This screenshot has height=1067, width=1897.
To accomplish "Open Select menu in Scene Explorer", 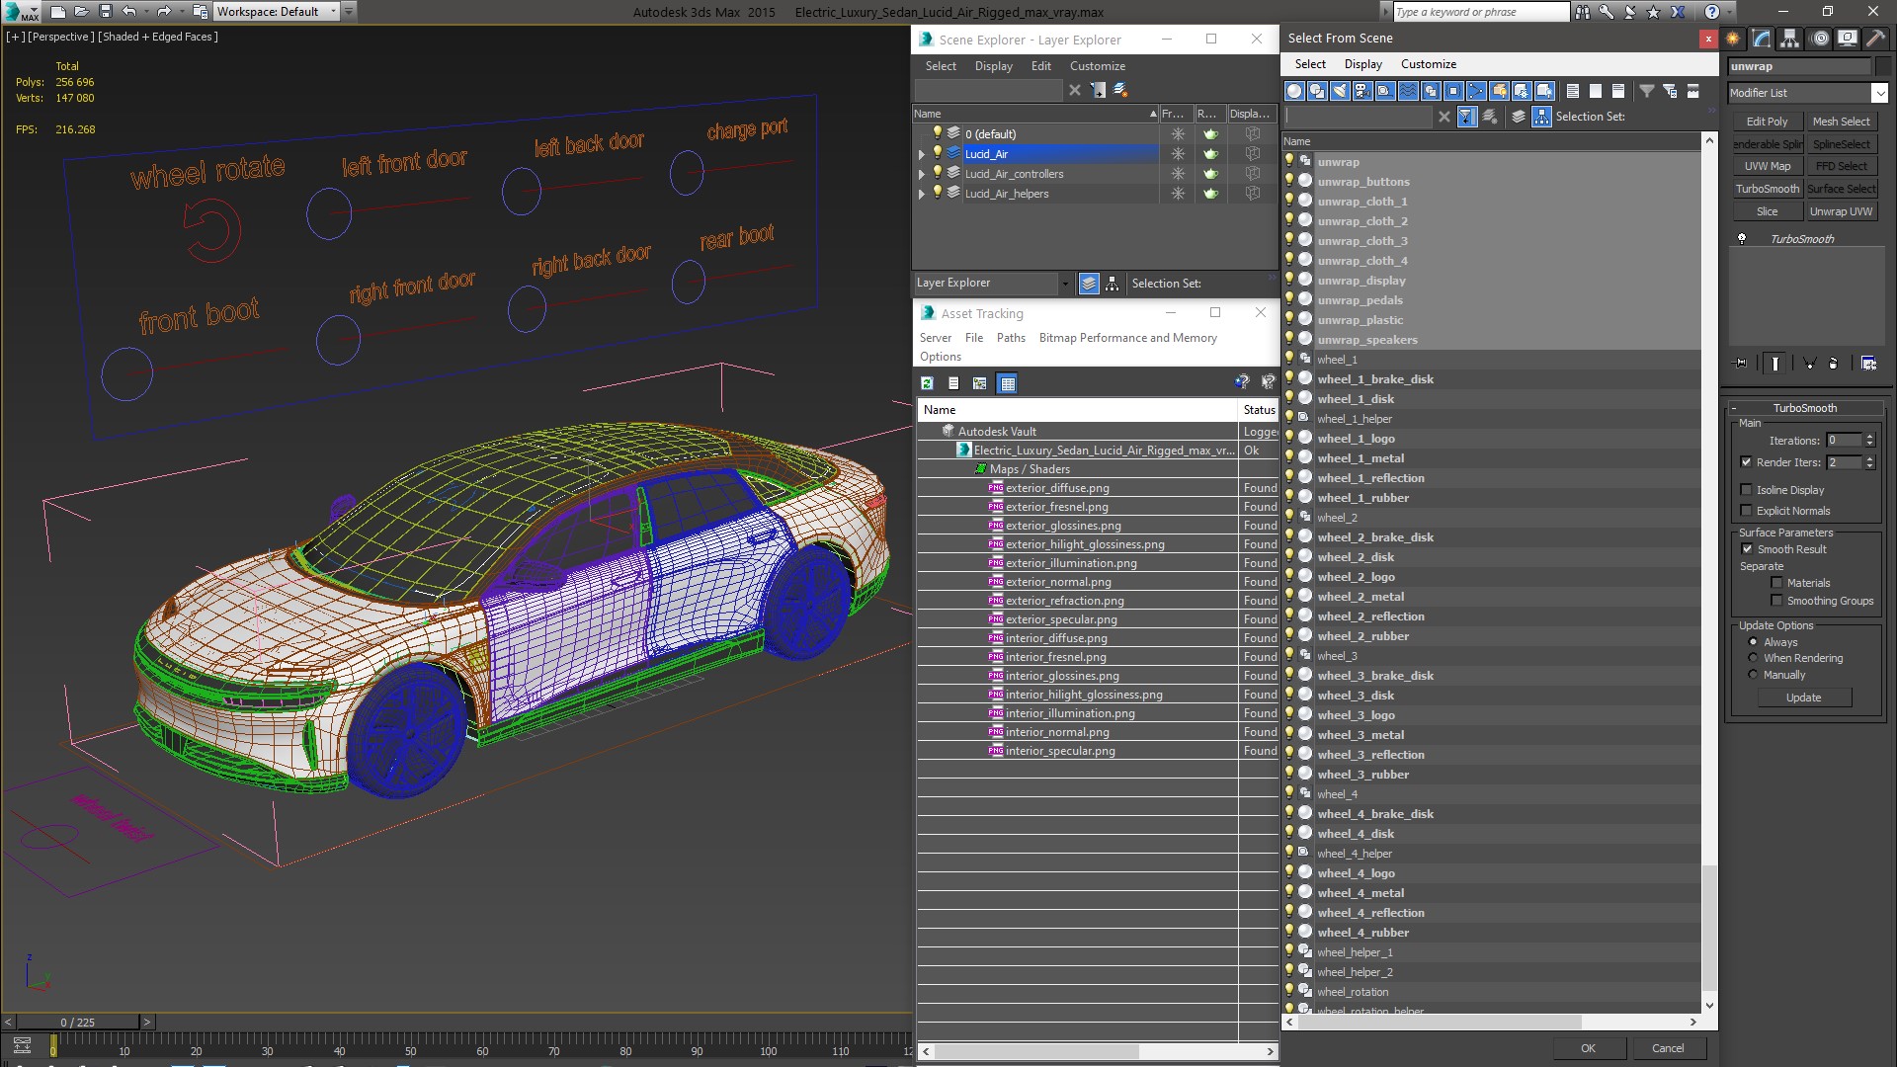I will click(941, 66).
